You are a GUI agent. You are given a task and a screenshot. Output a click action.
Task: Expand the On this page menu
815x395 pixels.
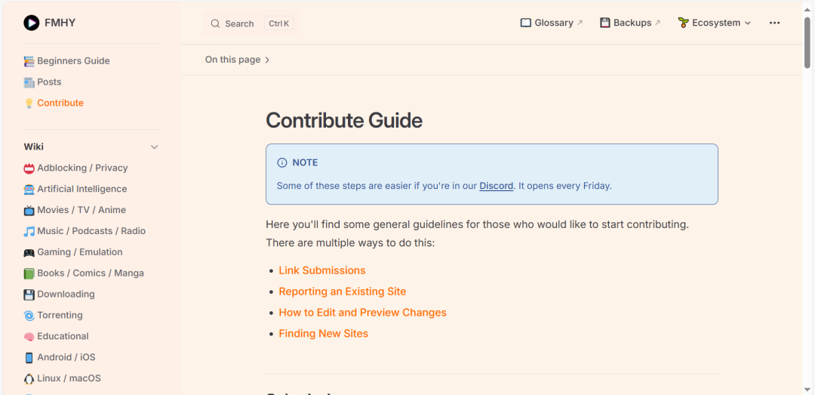(x=237, y=60)
